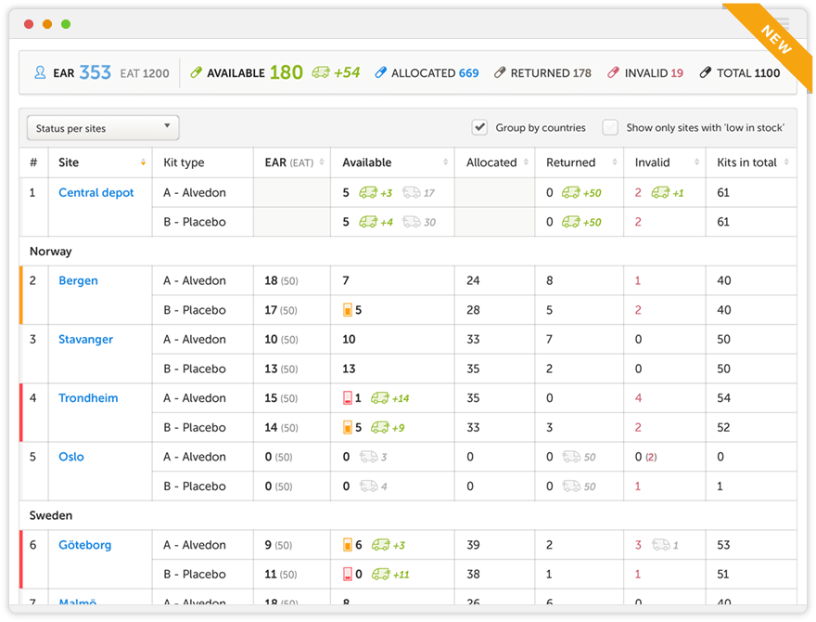Open the Status per sites dropdown
The image size is (816, 622).
click(x=103, y=127)
